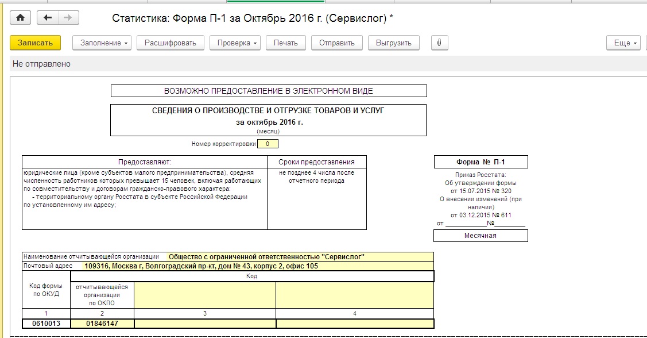Click the Расшифровать button

pos(171,43)
